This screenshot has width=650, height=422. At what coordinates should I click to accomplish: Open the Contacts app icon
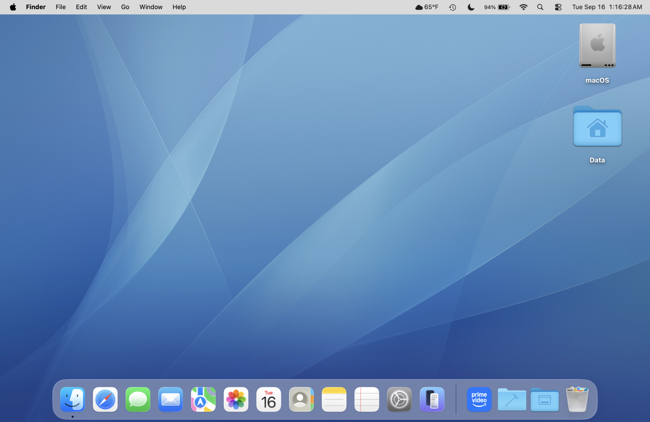(301, 399)
